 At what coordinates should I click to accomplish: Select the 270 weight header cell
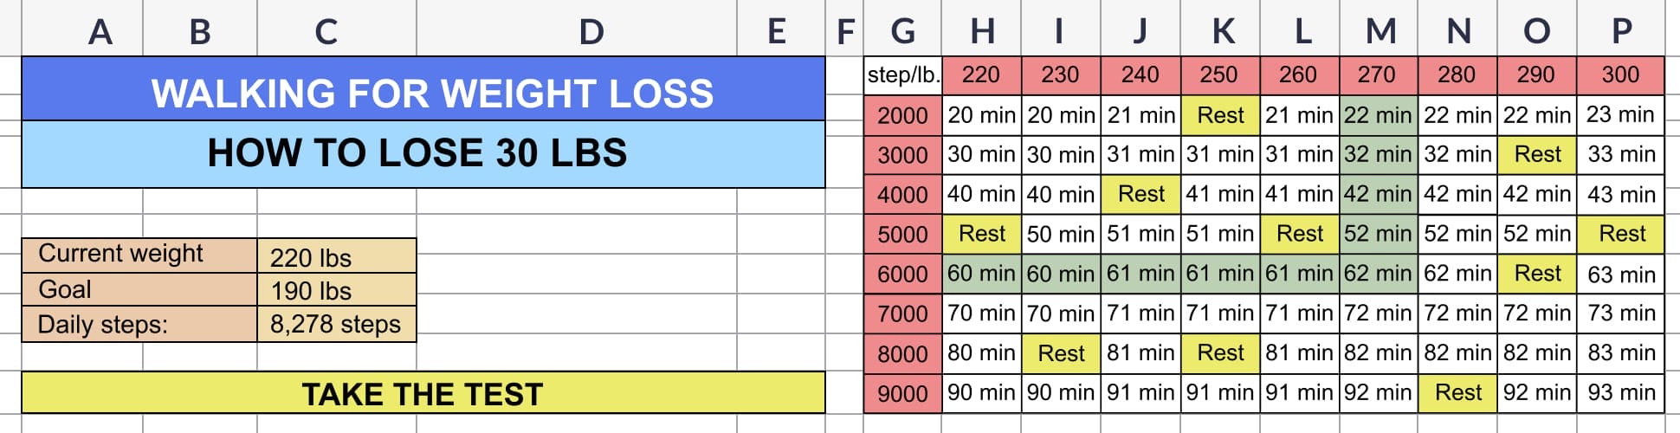[1379, 75]
